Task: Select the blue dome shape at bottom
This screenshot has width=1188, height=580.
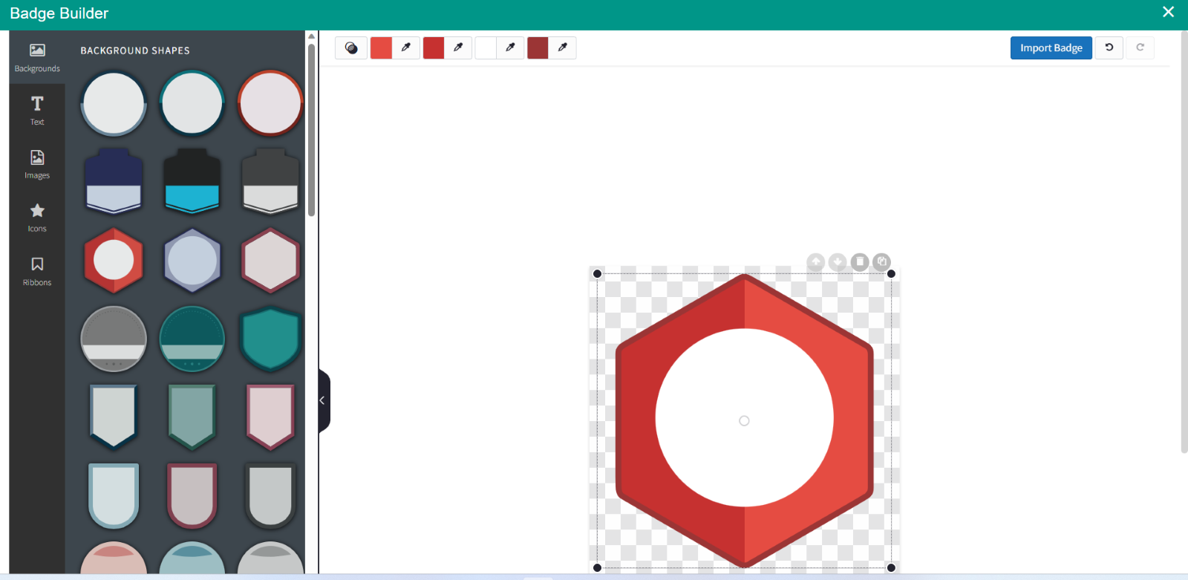Action: click(192, 558)
